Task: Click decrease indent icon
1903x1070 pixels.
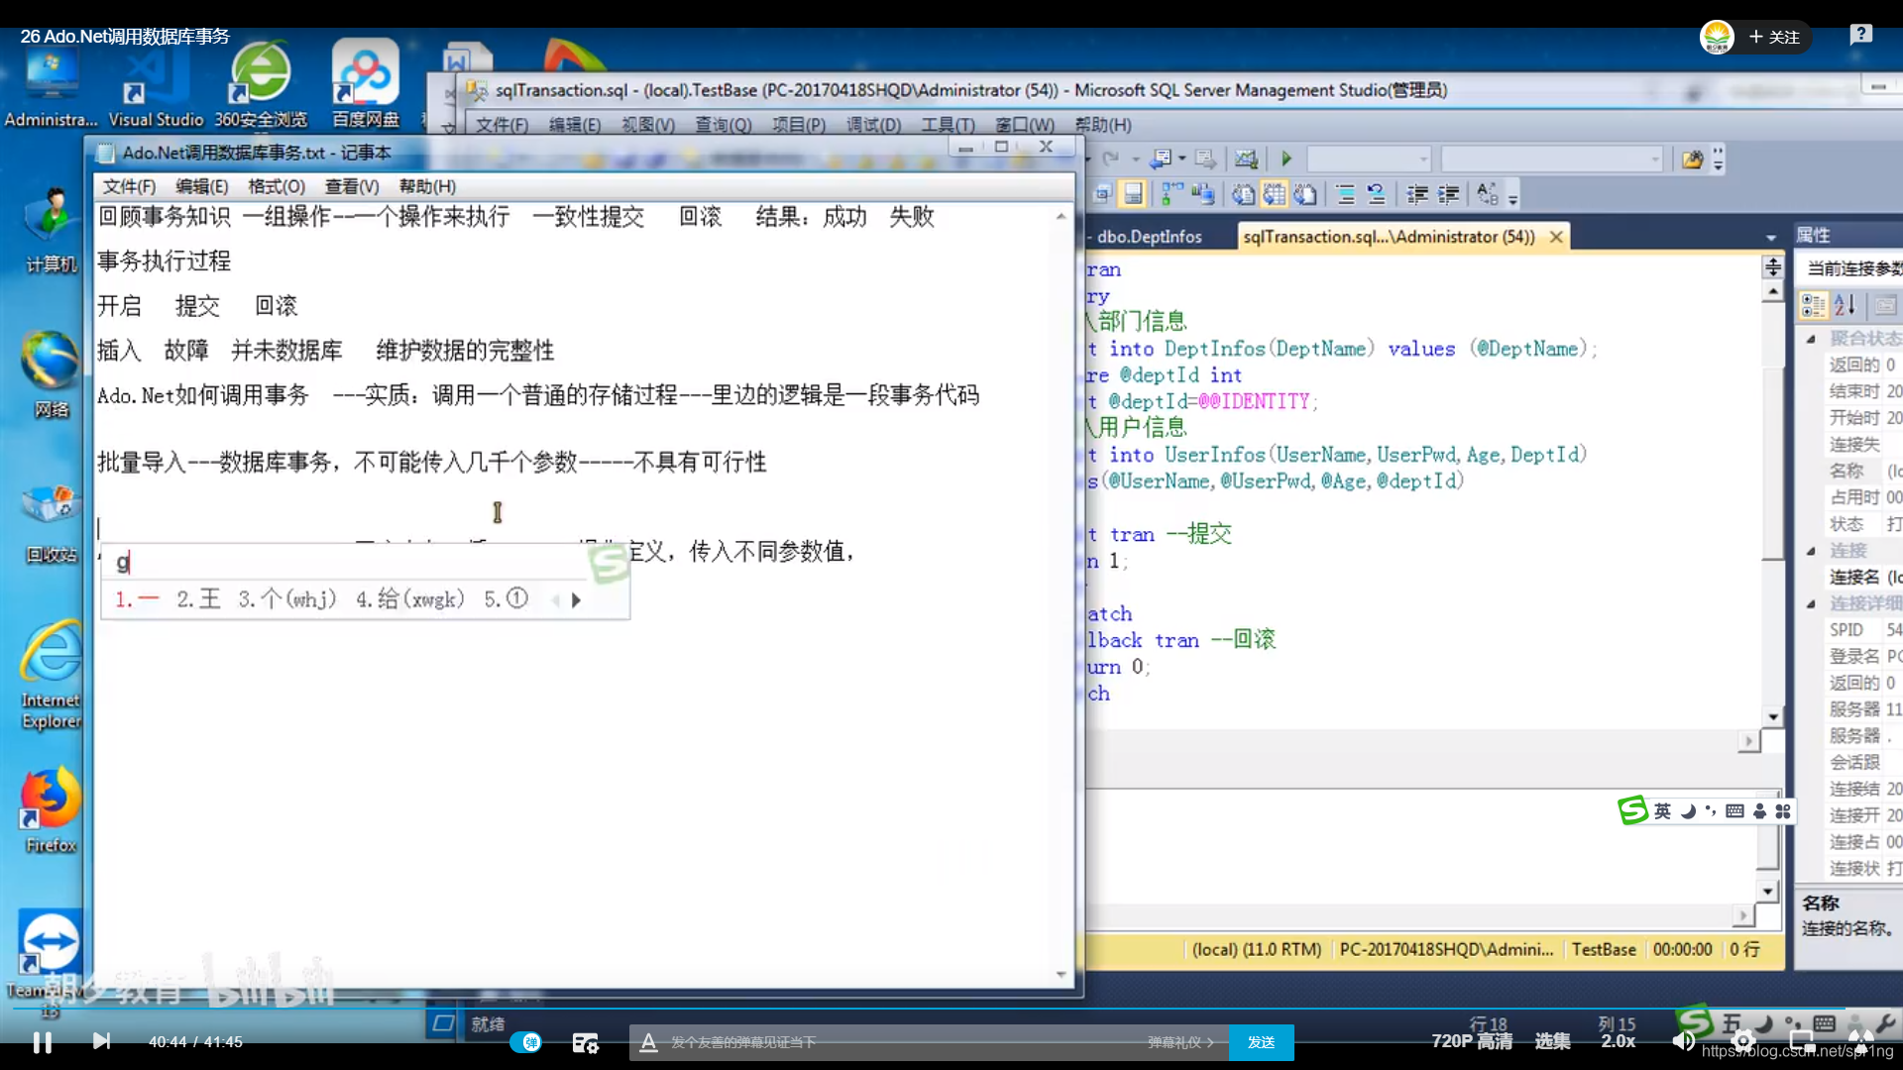Action: (x=1417, y=194)
